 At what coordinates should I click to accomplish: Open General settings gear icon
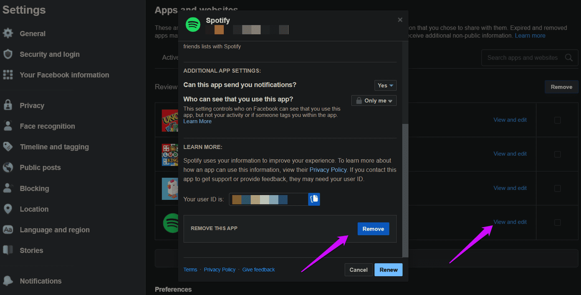pyautogui.click(x=8, y=33)
